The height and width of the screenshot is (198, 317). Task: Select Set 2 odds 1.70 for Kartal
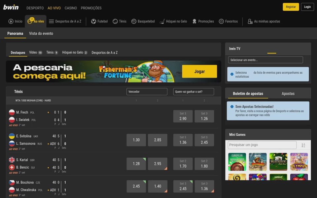(x=183, y=164)
